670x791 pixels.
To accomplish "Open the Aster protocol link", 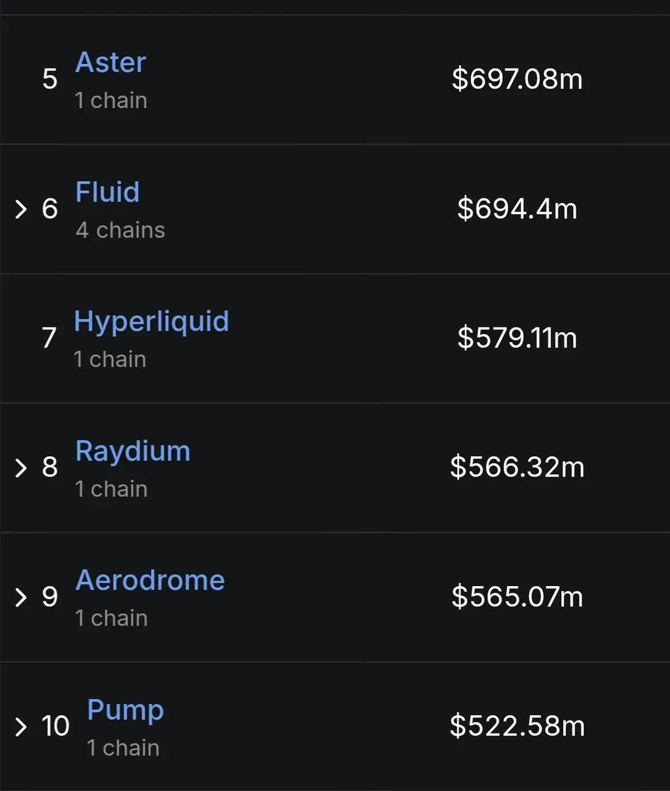I will point(111,63).
